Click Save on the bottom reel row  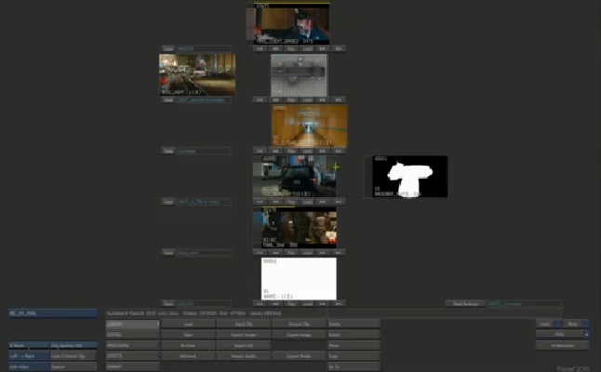click(x=168, y=303)
